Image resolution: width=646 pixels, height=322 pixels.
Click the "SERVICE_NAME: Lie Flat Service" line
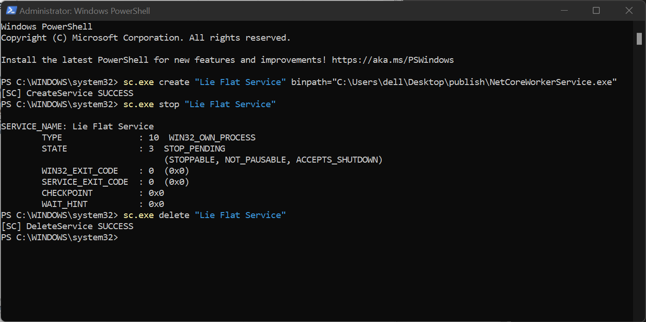(x=77, y=127)
